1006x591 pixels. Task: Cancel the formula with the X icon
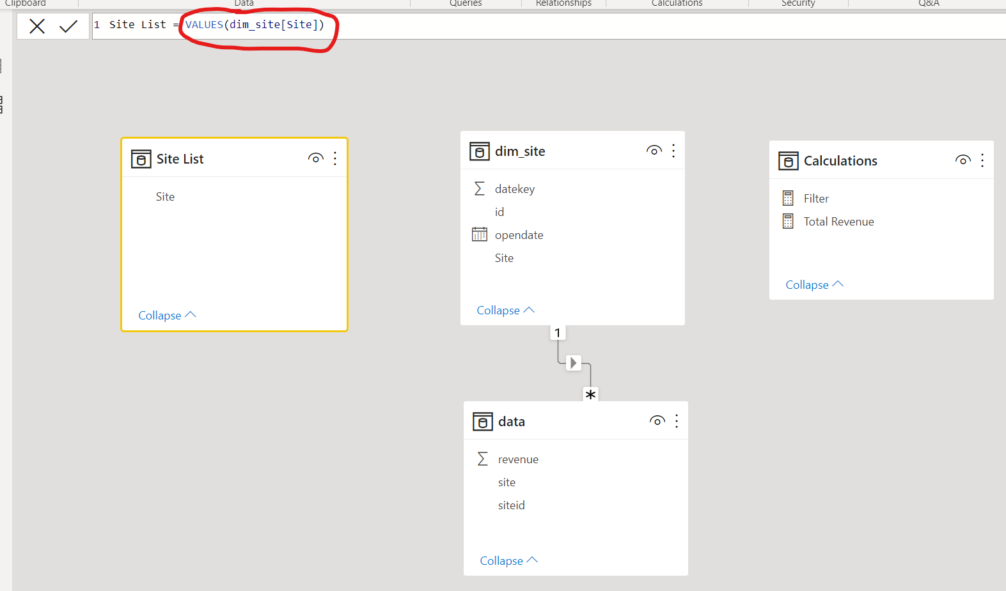(37, 26)
